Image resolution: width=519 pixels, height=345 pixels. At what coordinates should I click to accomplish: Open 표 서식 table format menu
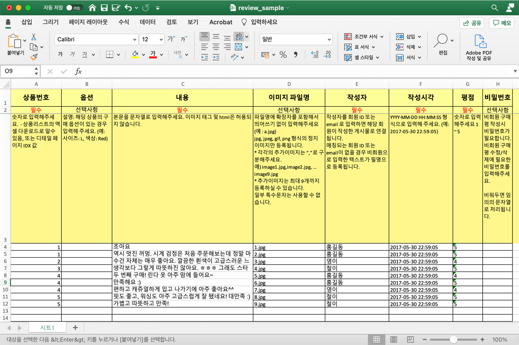click(x=359, y=47)
